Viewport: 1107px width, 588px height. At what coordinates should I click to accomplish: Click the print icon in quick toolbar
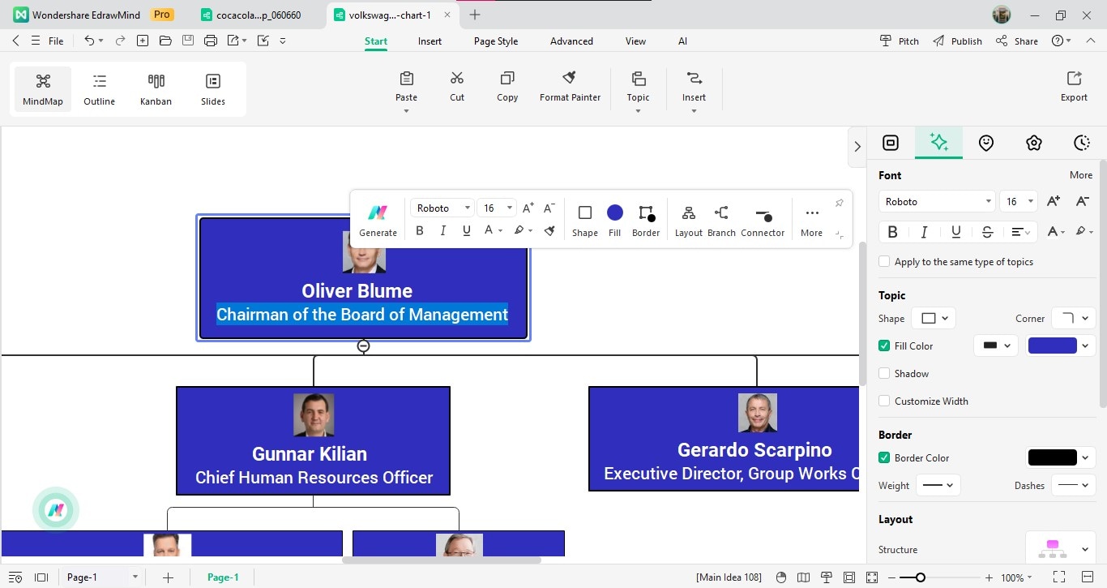pyautogui.click(x=211, y=41)
